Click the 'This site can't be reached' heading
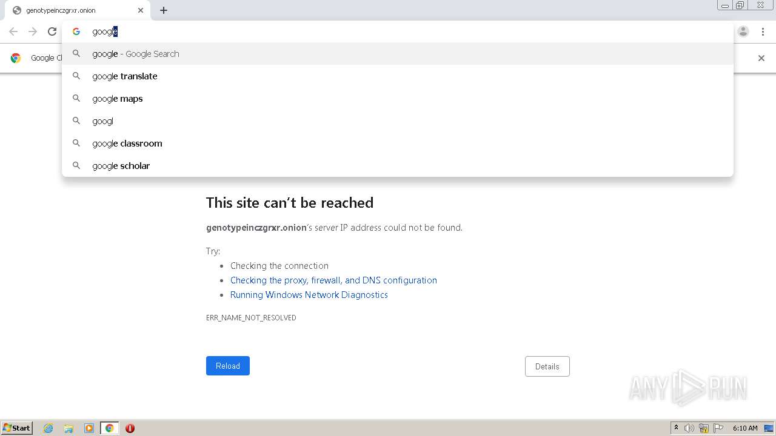The height and width of the screenshot is (436, 776). pyautogui.click(x=290, y=203)
